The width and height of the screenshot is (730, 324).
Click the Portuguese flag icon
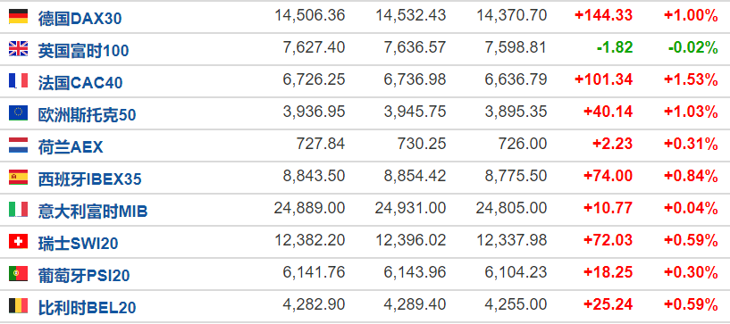click(x=18, y=274)
